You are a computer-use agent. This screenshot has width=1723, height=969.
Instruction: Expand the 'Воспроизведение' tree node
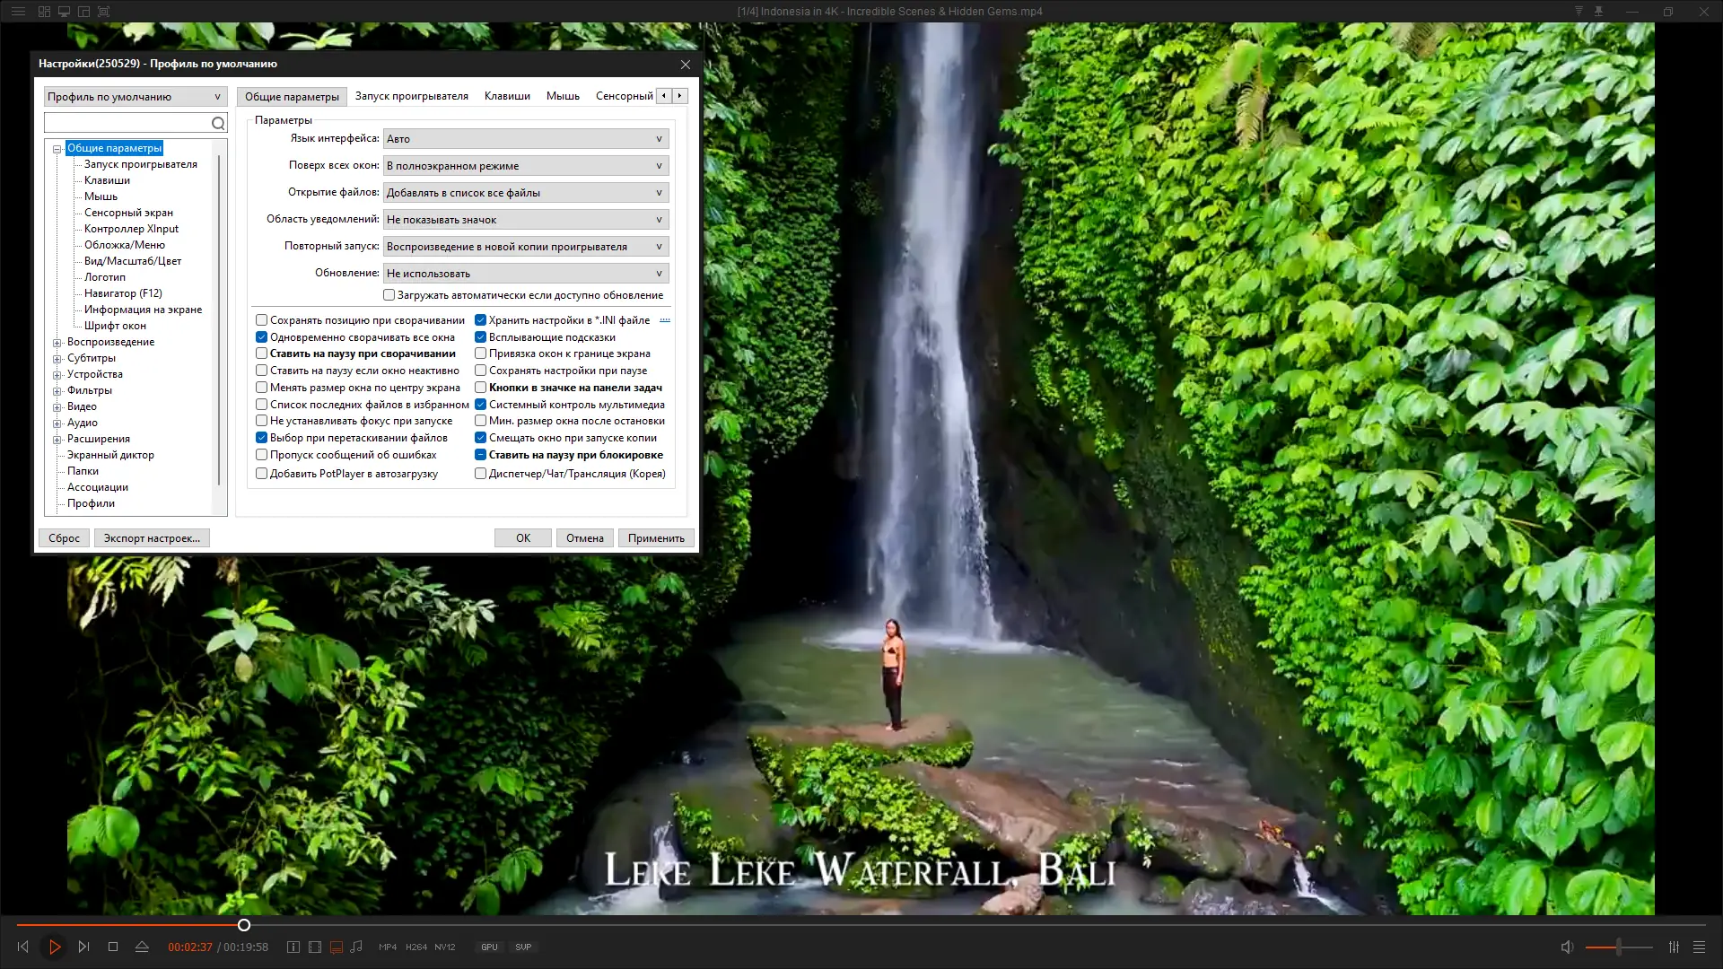(57, 343)
